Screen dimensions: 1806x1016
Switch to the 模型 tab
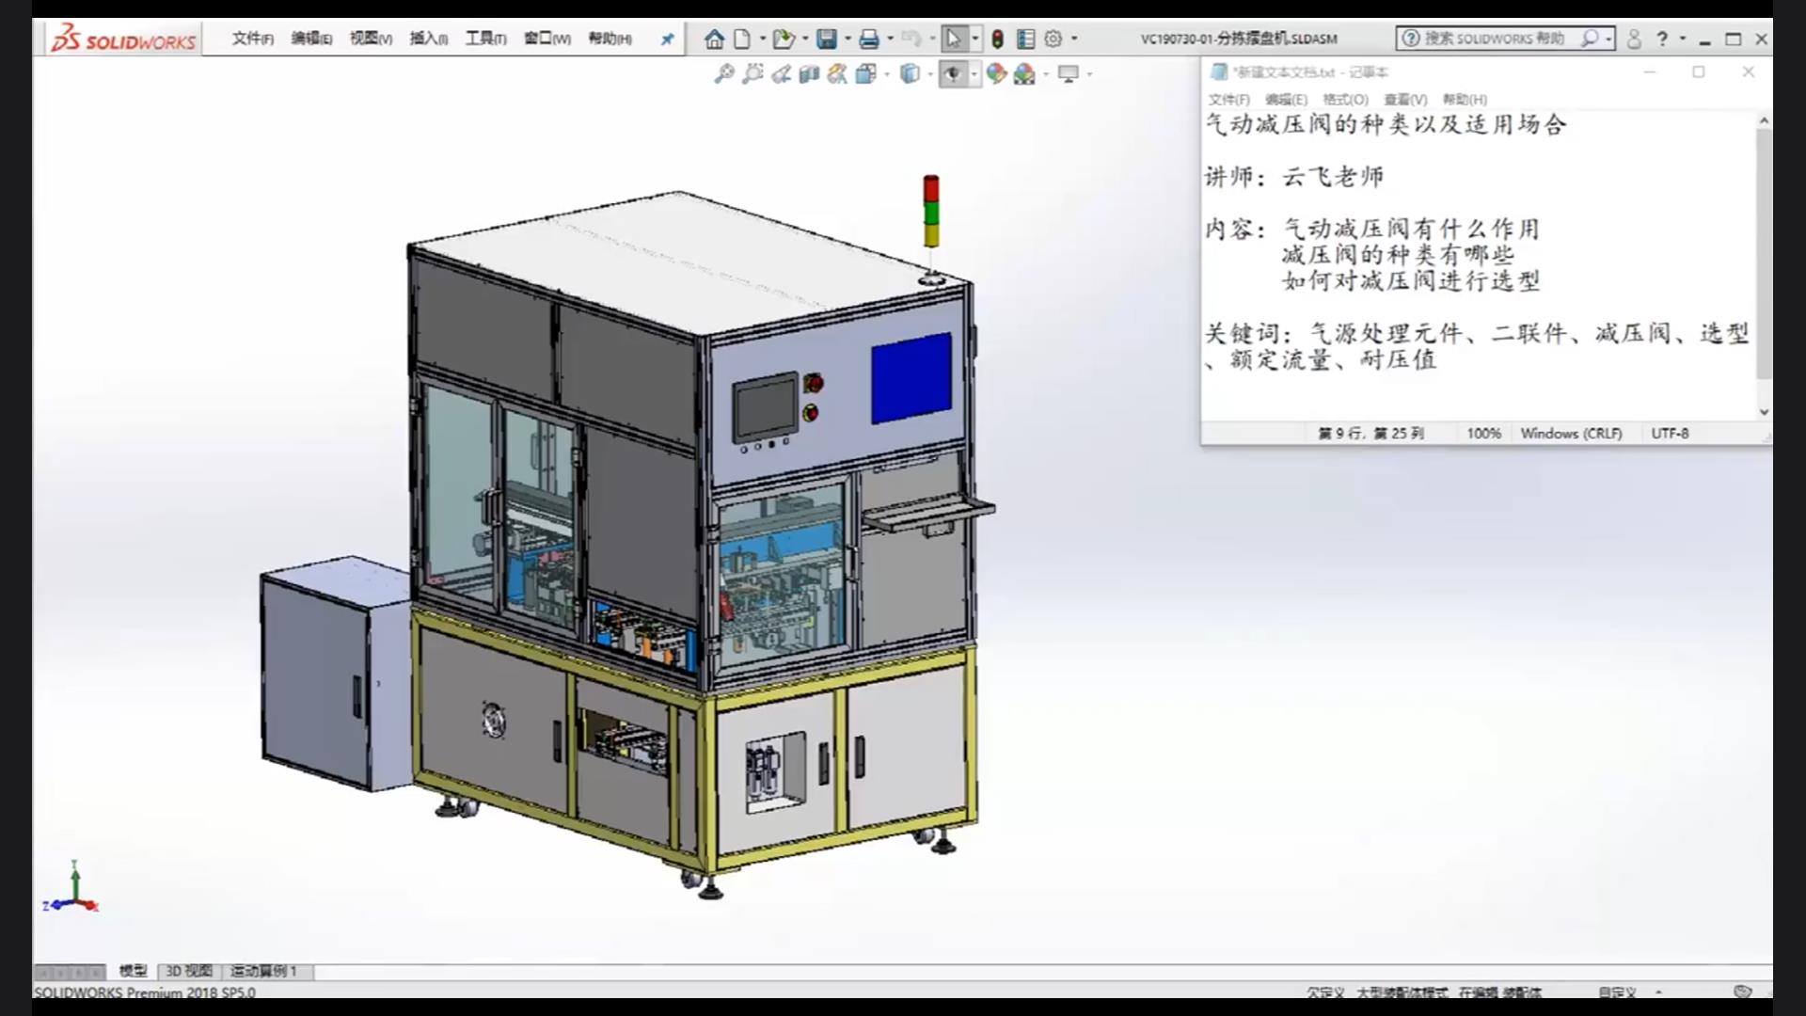[133, 971]
